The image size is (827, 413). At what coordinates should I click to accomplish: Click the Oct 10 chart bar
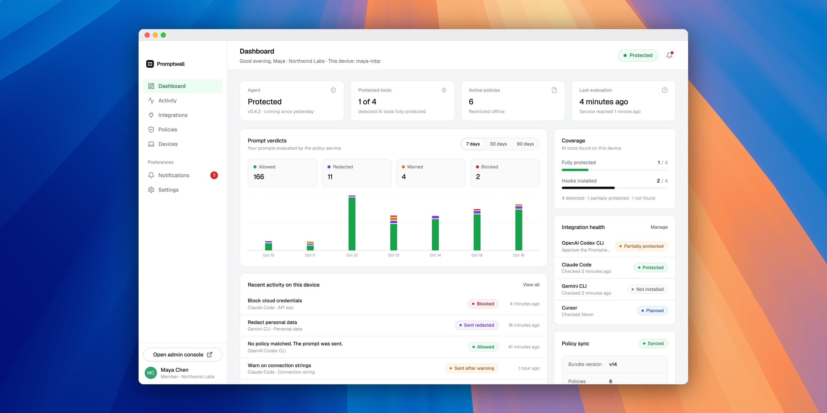point(268,246)
